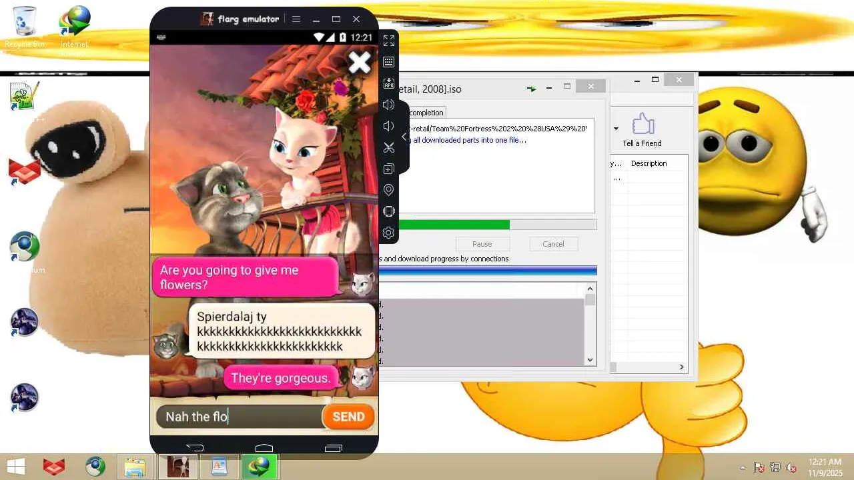Click the scissors screenshot icon in emulator sidebar
The width and height of the screenshot is (854, 480).
[x=389, y=147]
